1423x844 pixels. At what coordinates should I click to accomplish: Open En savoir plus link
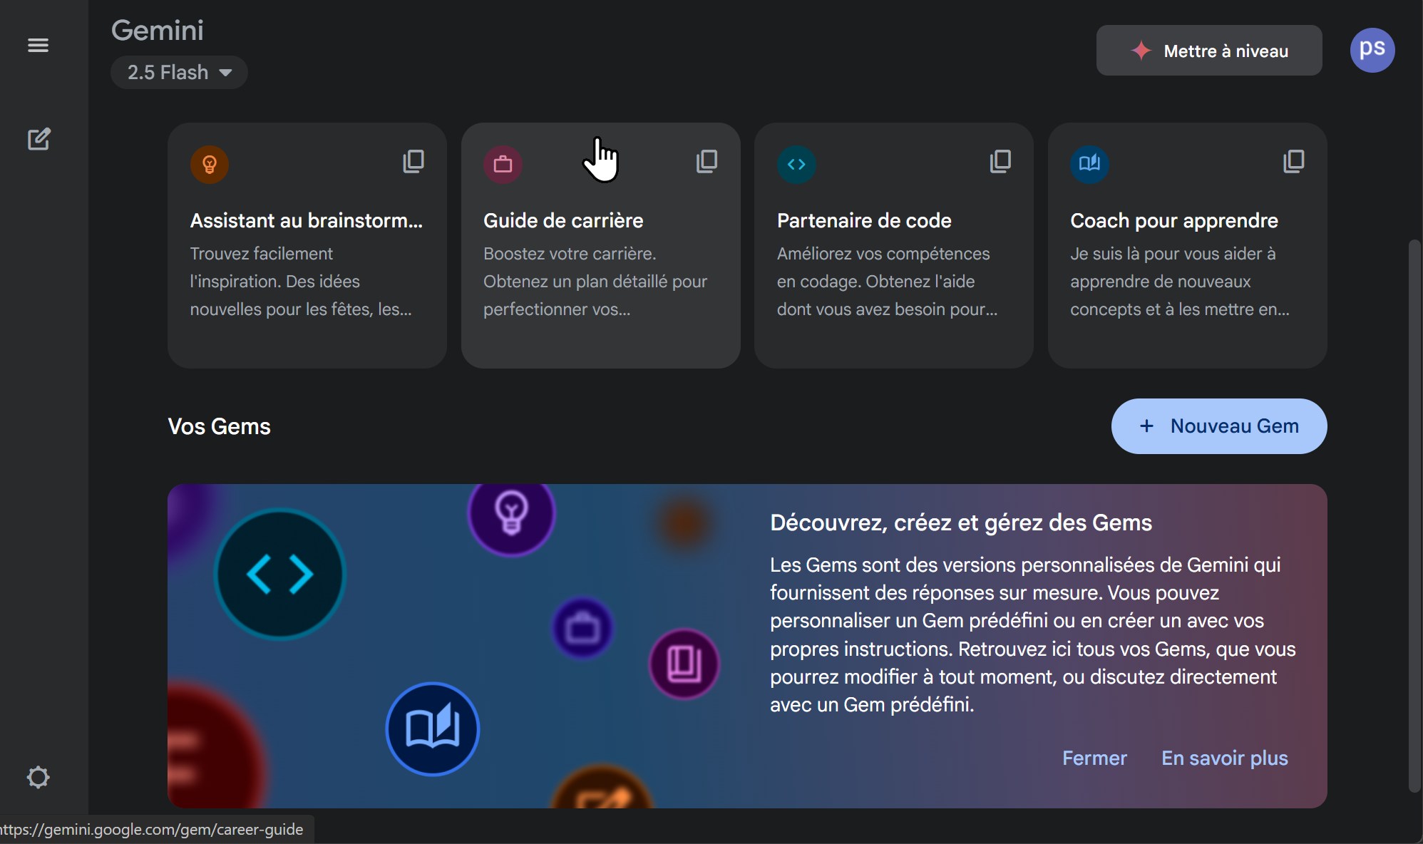tap(1225, 758)
